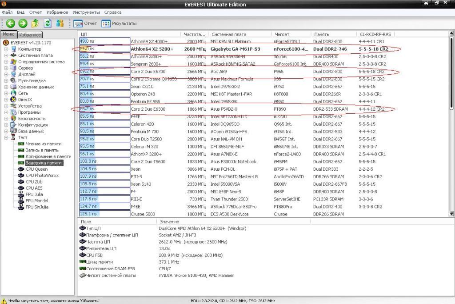Select the Запись в память test

pos(42,150)
